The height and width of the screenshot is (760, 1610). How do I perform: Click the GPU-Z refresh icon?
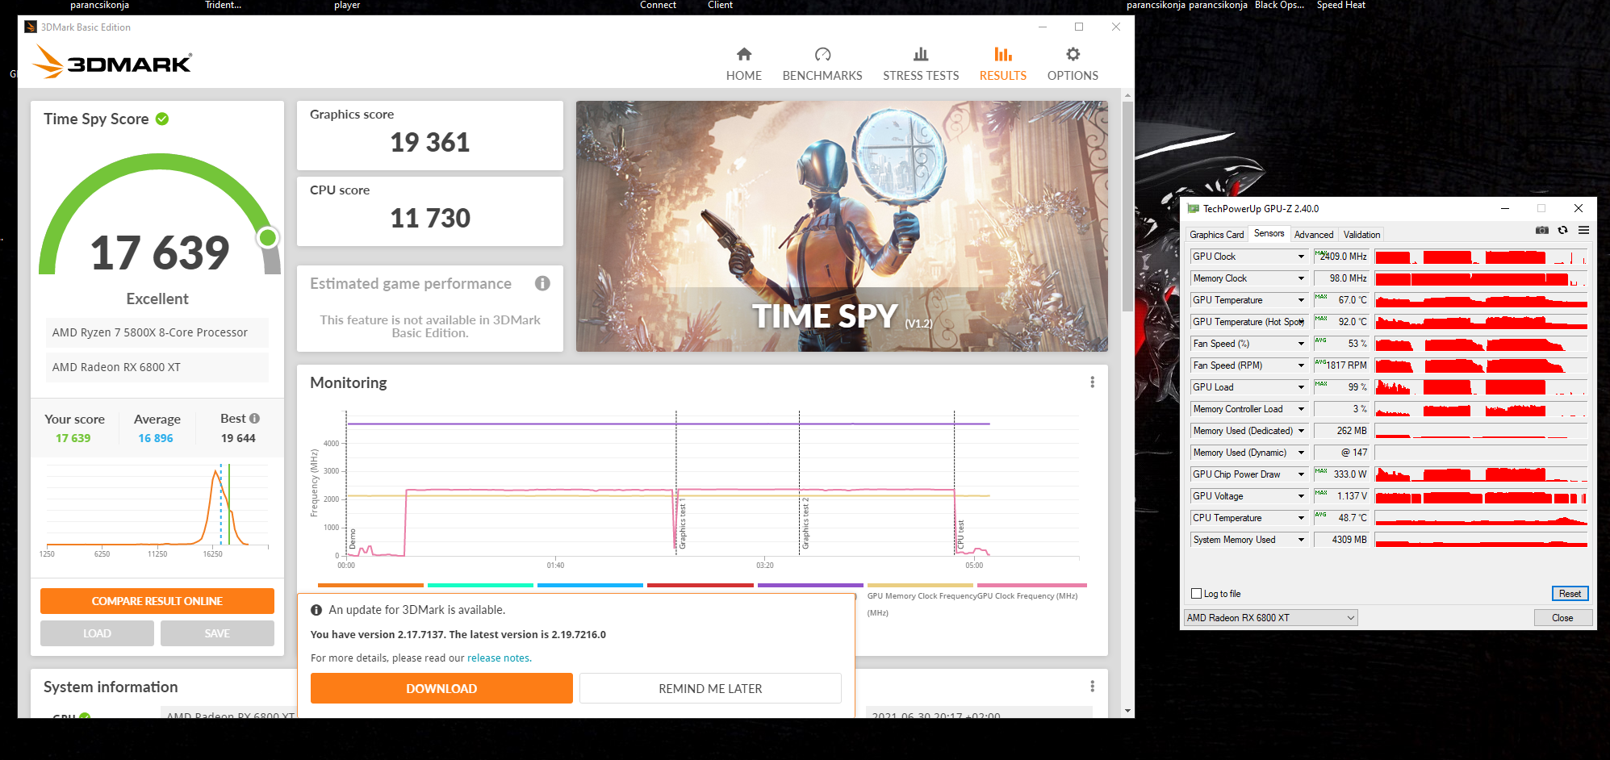point(1563,231)
